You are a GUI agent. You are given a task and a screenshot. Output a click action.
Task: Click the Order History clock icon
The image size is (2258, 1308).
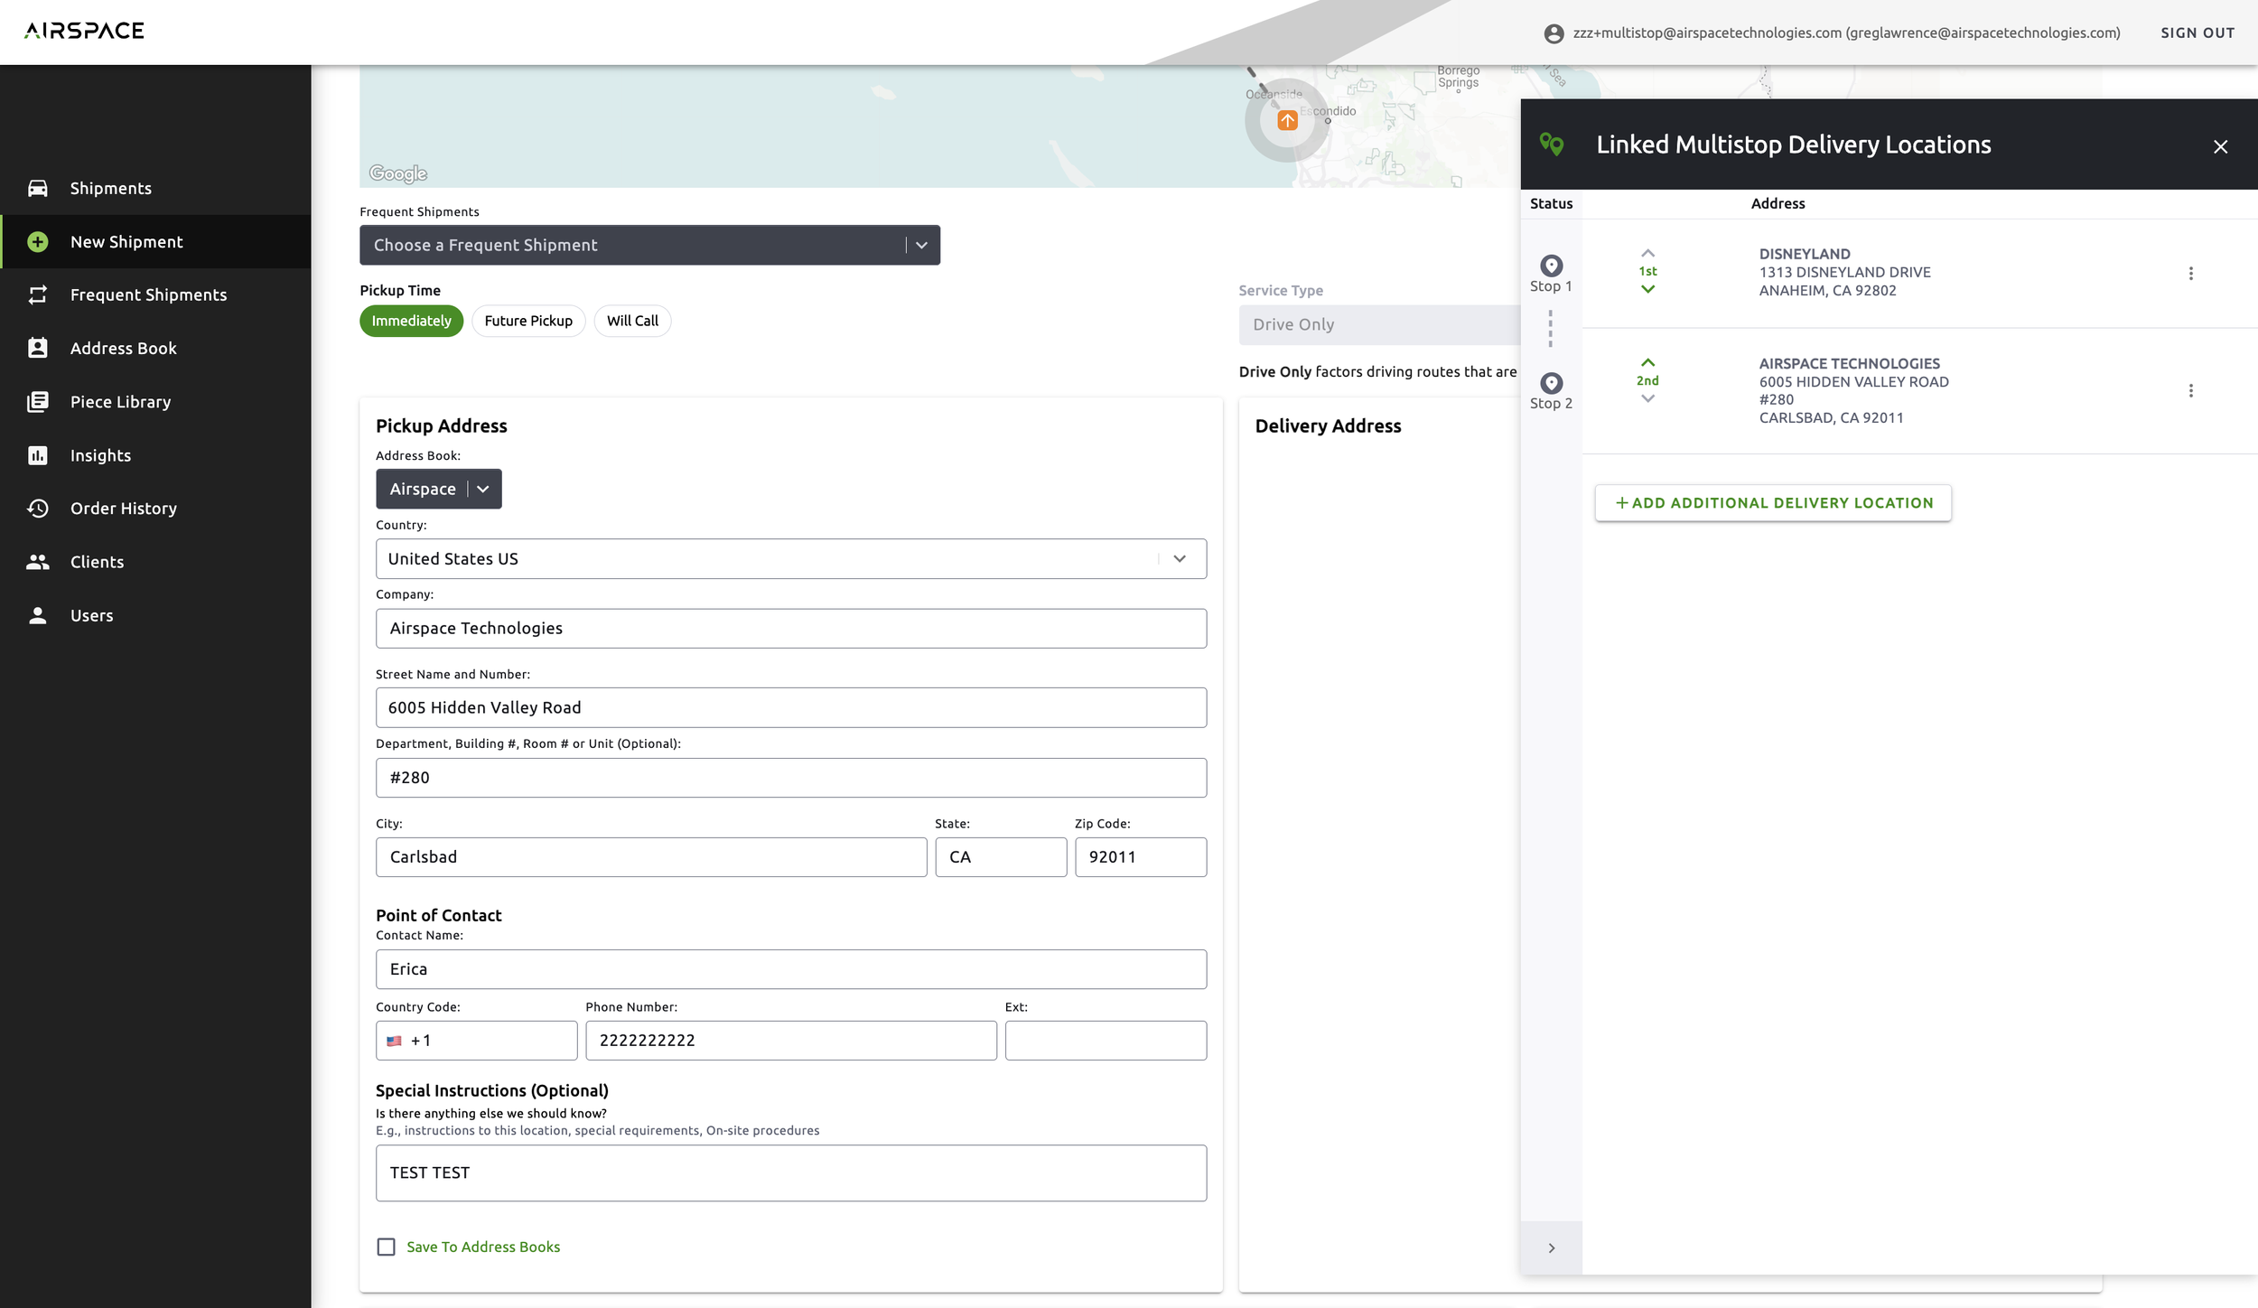pos(37,509)
